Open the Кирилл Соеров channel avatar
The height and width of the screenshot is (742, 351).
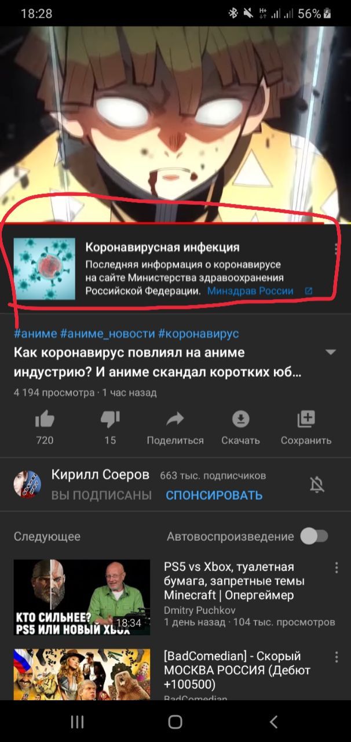click(27, 484)
